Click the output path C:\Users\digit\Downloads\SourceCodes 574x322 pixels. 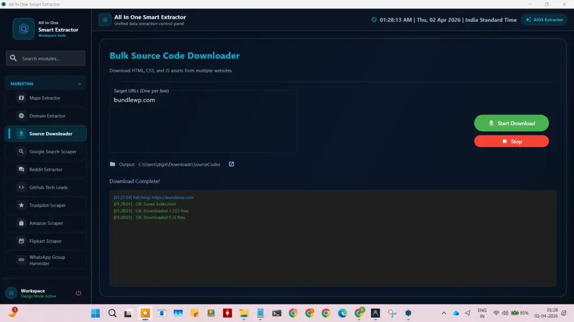click(x=179, y=165)
